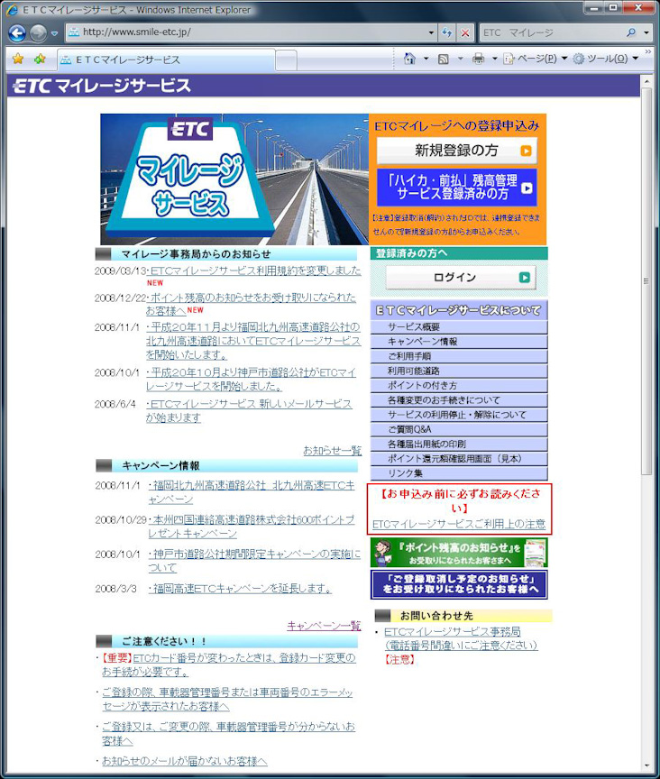
Task: Click the Refresh icon beside address bar
Action: pos(446,32)
